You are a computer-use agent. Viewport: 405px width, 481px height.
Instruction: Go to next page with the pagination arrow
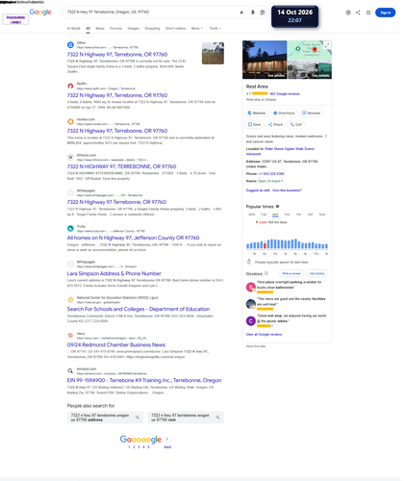coord(167,439)
